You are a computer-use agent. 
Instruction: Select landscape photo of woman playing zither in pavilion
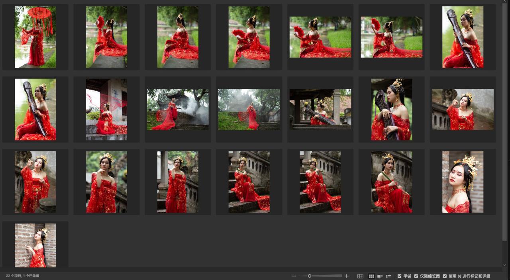click(320, 110)
